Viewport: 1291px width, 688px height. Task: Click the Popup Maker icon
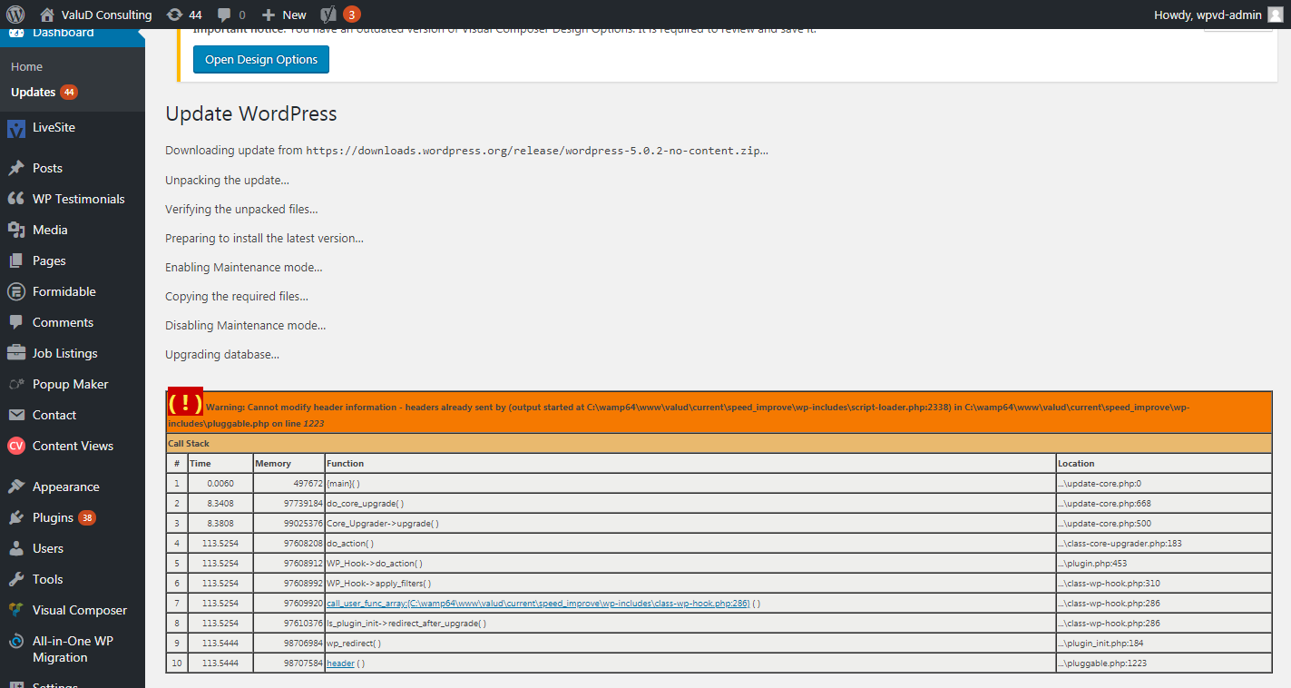[x=15, y=384]
